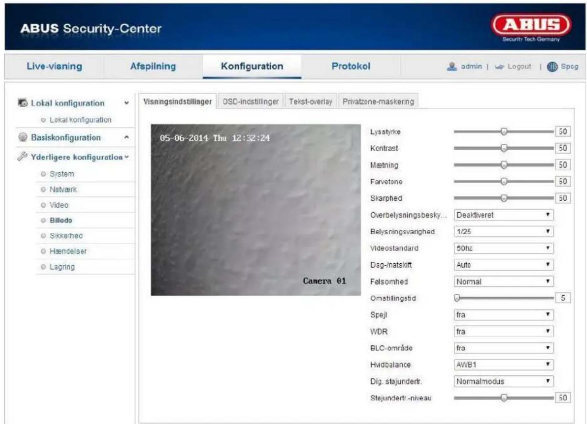
Task: Open the Følsomhed dropdown
Action: pyautogui.click(x=503, y=282)
